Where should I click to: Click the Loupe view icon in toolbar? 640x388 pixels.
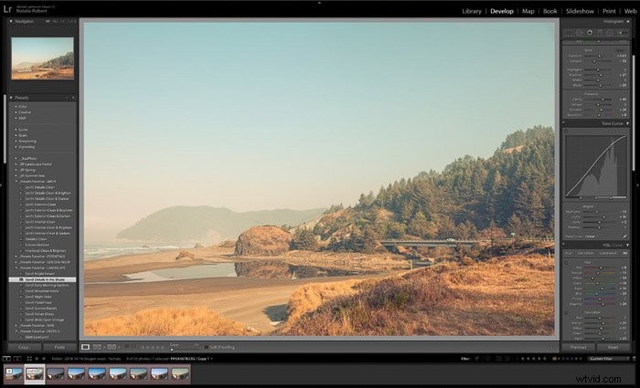[85, 347]
